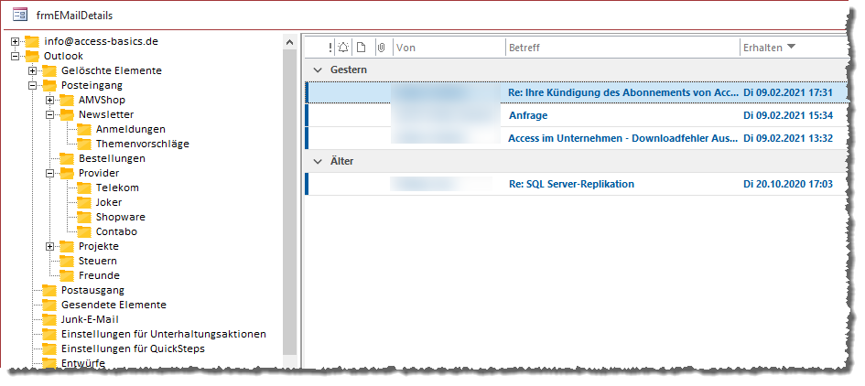
Task: Click the folder tree vertical scrollbar thumb
Action: pos(289,201)
